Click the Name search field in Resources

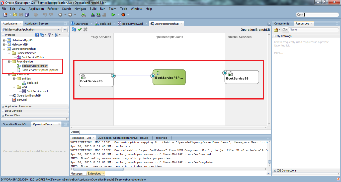click(313, 29)
